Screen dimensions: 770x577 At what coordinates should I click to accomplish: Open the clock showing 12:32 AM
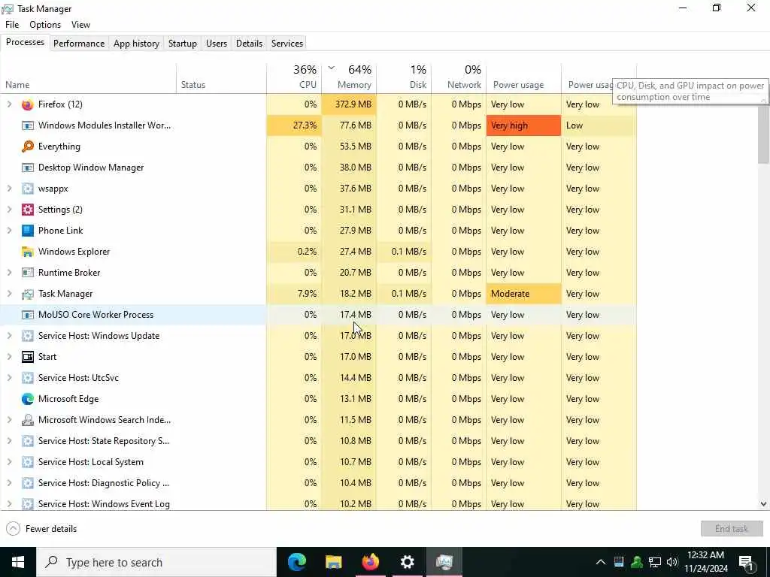pos(705,562)
